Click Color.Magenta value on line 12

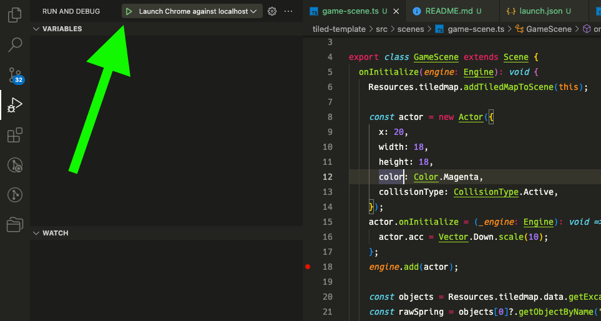[446, 177]
